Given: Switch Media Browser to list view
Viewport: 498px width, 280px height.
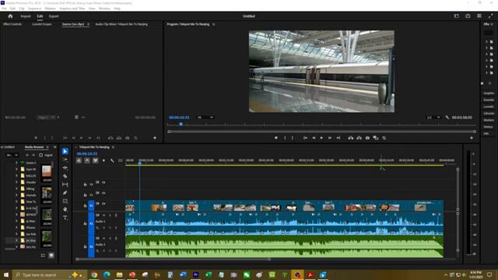Looking at the screenshot, I should (43, 256).
